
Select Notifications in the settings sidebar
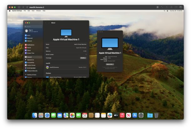pos(30,45)
